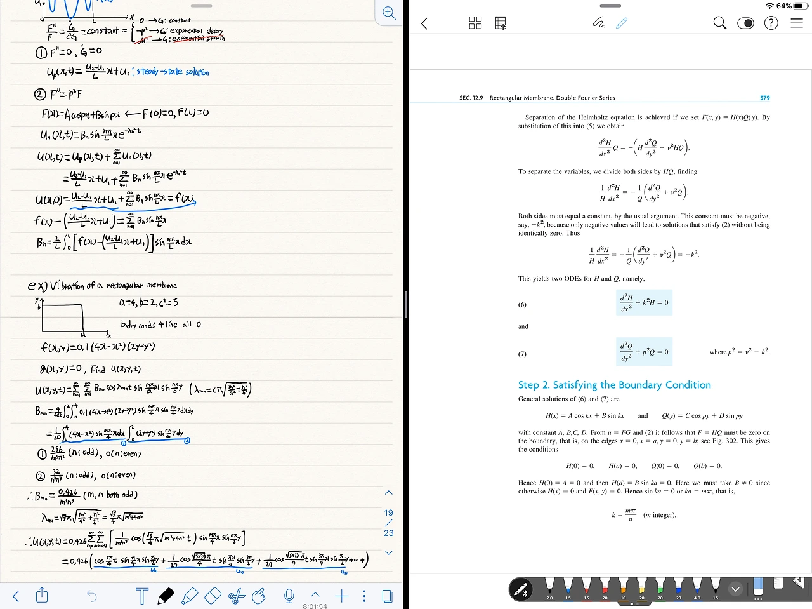
Task: Choose the blue 1.5 pen
Action: (x=568, y=589)
